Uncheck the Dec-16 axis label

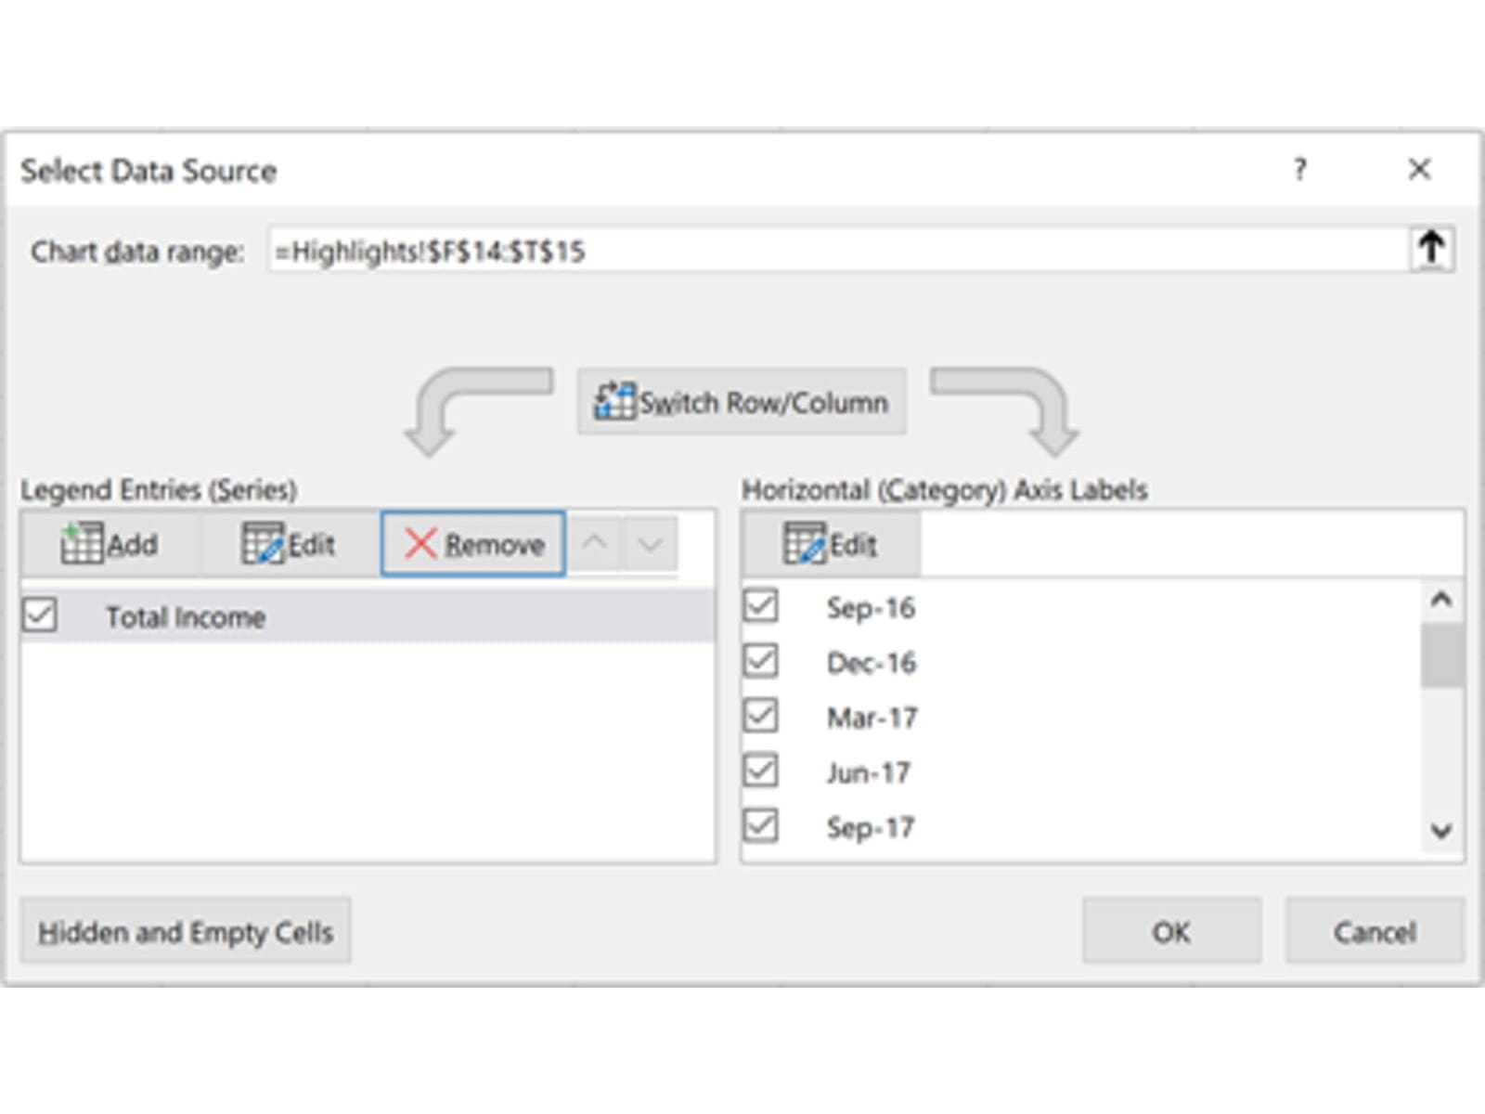tap(761, 661)
